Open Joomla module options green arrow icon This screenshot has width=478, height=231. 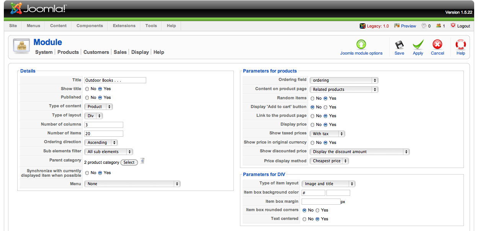361,44
